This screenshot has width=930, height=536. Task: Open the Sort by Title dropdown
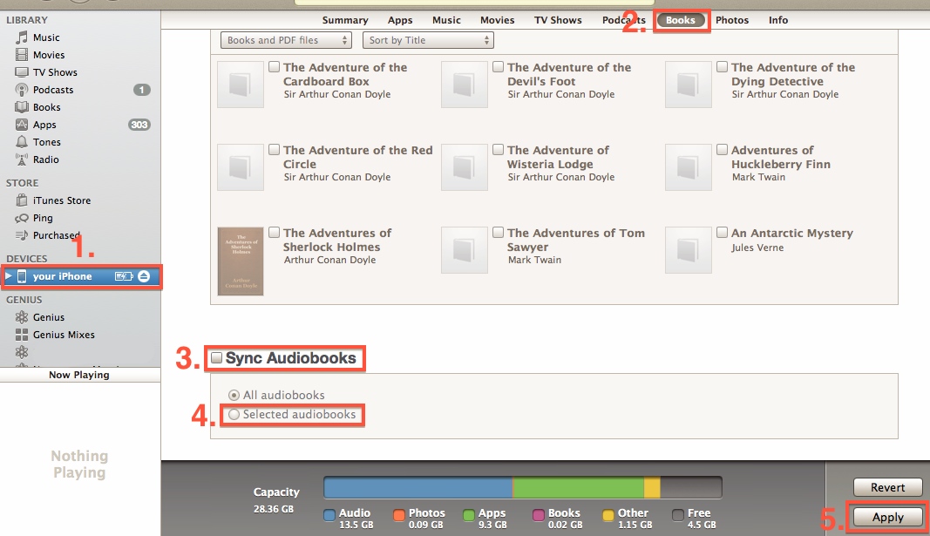point(428,40)
